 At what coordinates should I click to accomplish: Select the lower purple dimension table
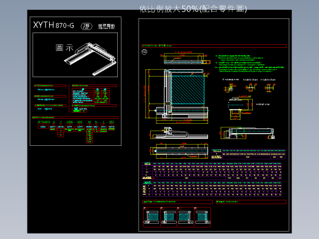tap(212, 189)
